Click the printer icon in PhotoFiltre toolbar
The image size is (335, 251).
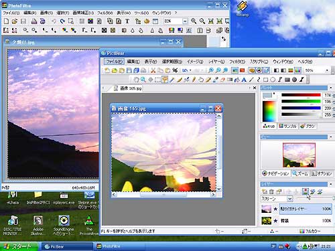click(34, 21)
